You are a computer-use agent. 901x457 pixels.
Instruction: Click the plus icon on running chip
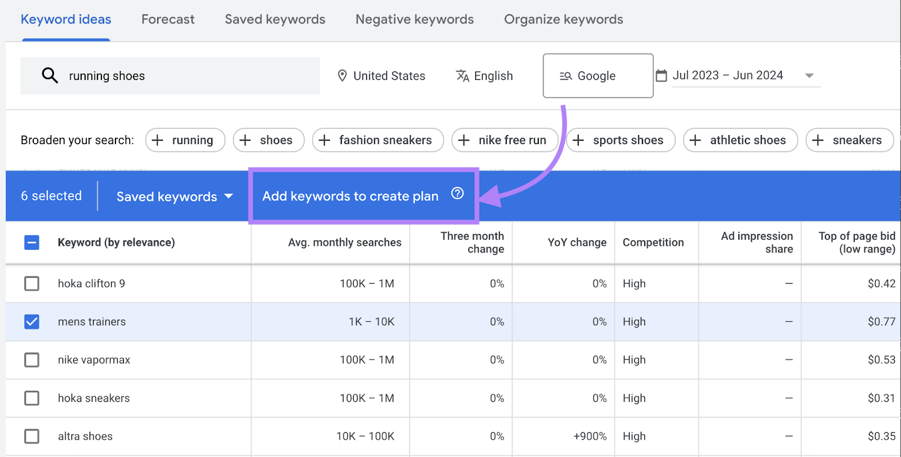tap(158, 140)
